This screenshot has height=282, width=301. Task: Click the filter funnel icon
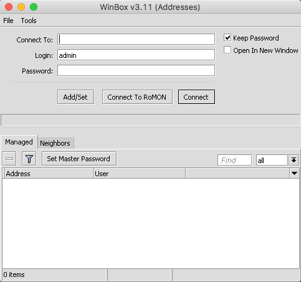point(29,159)
